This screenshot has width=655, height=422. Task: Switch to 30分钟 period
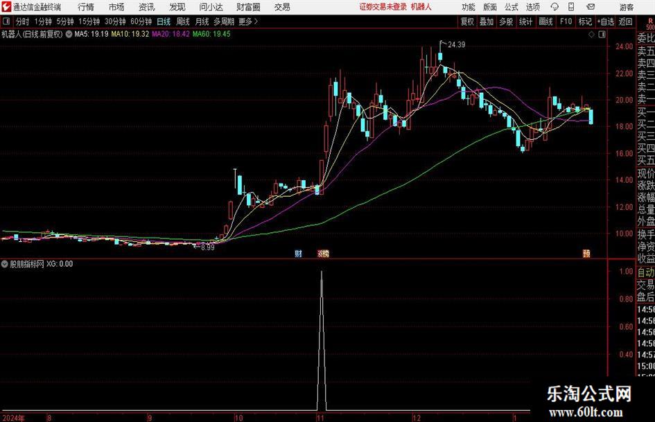click(115, 21)
